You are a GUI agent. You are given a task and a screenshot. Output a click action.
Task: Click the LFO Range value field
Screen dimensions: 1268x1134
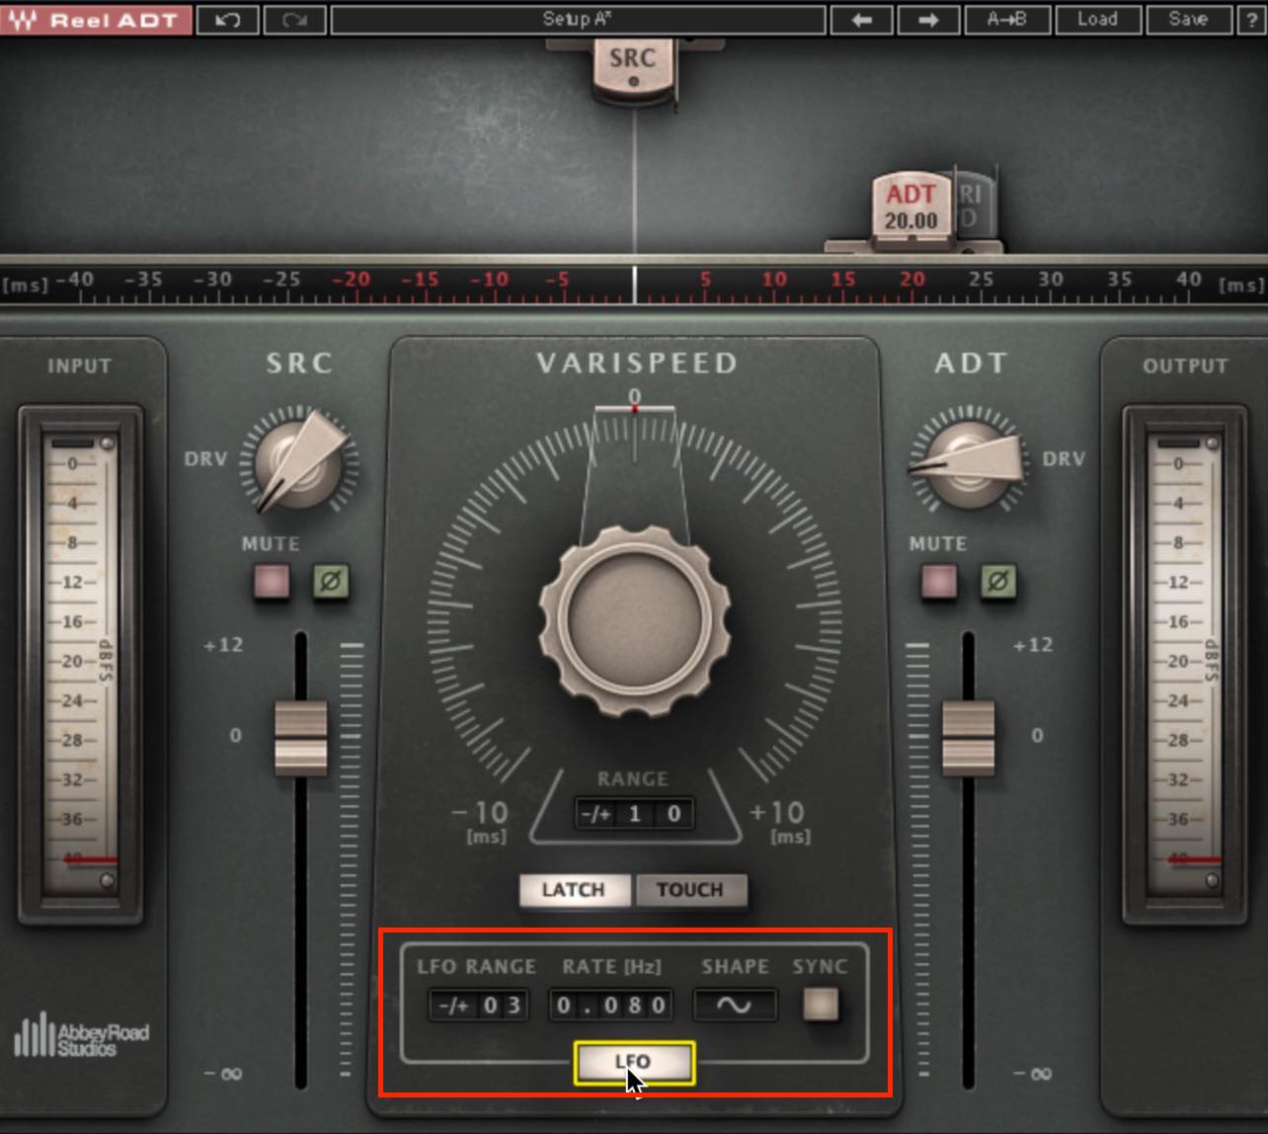[479, 1006]
